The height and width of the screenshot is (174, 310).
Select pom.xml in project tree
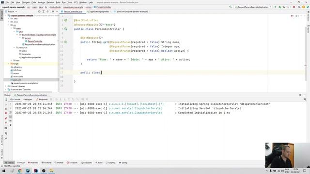[17, 80]
